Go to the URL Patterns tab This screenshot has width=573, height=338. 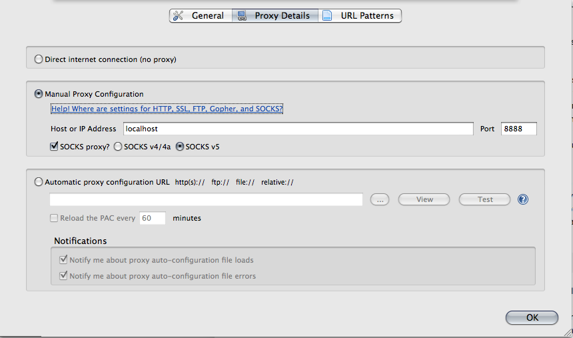click(x=360, y=15)
